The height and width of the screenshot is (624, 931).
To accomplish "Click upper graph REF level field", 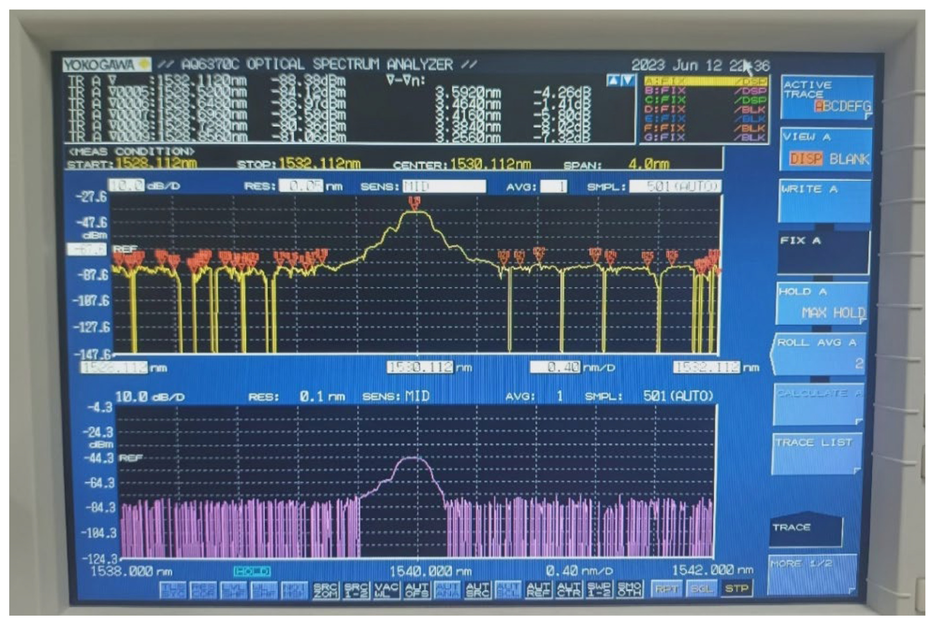I will coord(87,250).
